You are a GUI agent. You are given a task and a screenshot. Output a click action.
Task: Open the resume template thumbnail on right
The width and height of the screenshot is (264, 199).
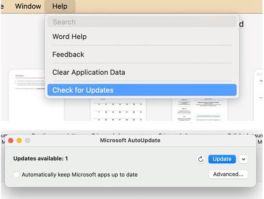(199, 110)
